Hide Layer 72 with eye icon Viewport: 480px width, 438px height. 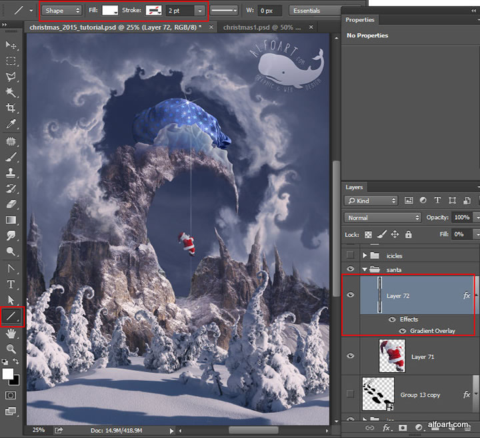pyautogui.click(x=351, y=296)
